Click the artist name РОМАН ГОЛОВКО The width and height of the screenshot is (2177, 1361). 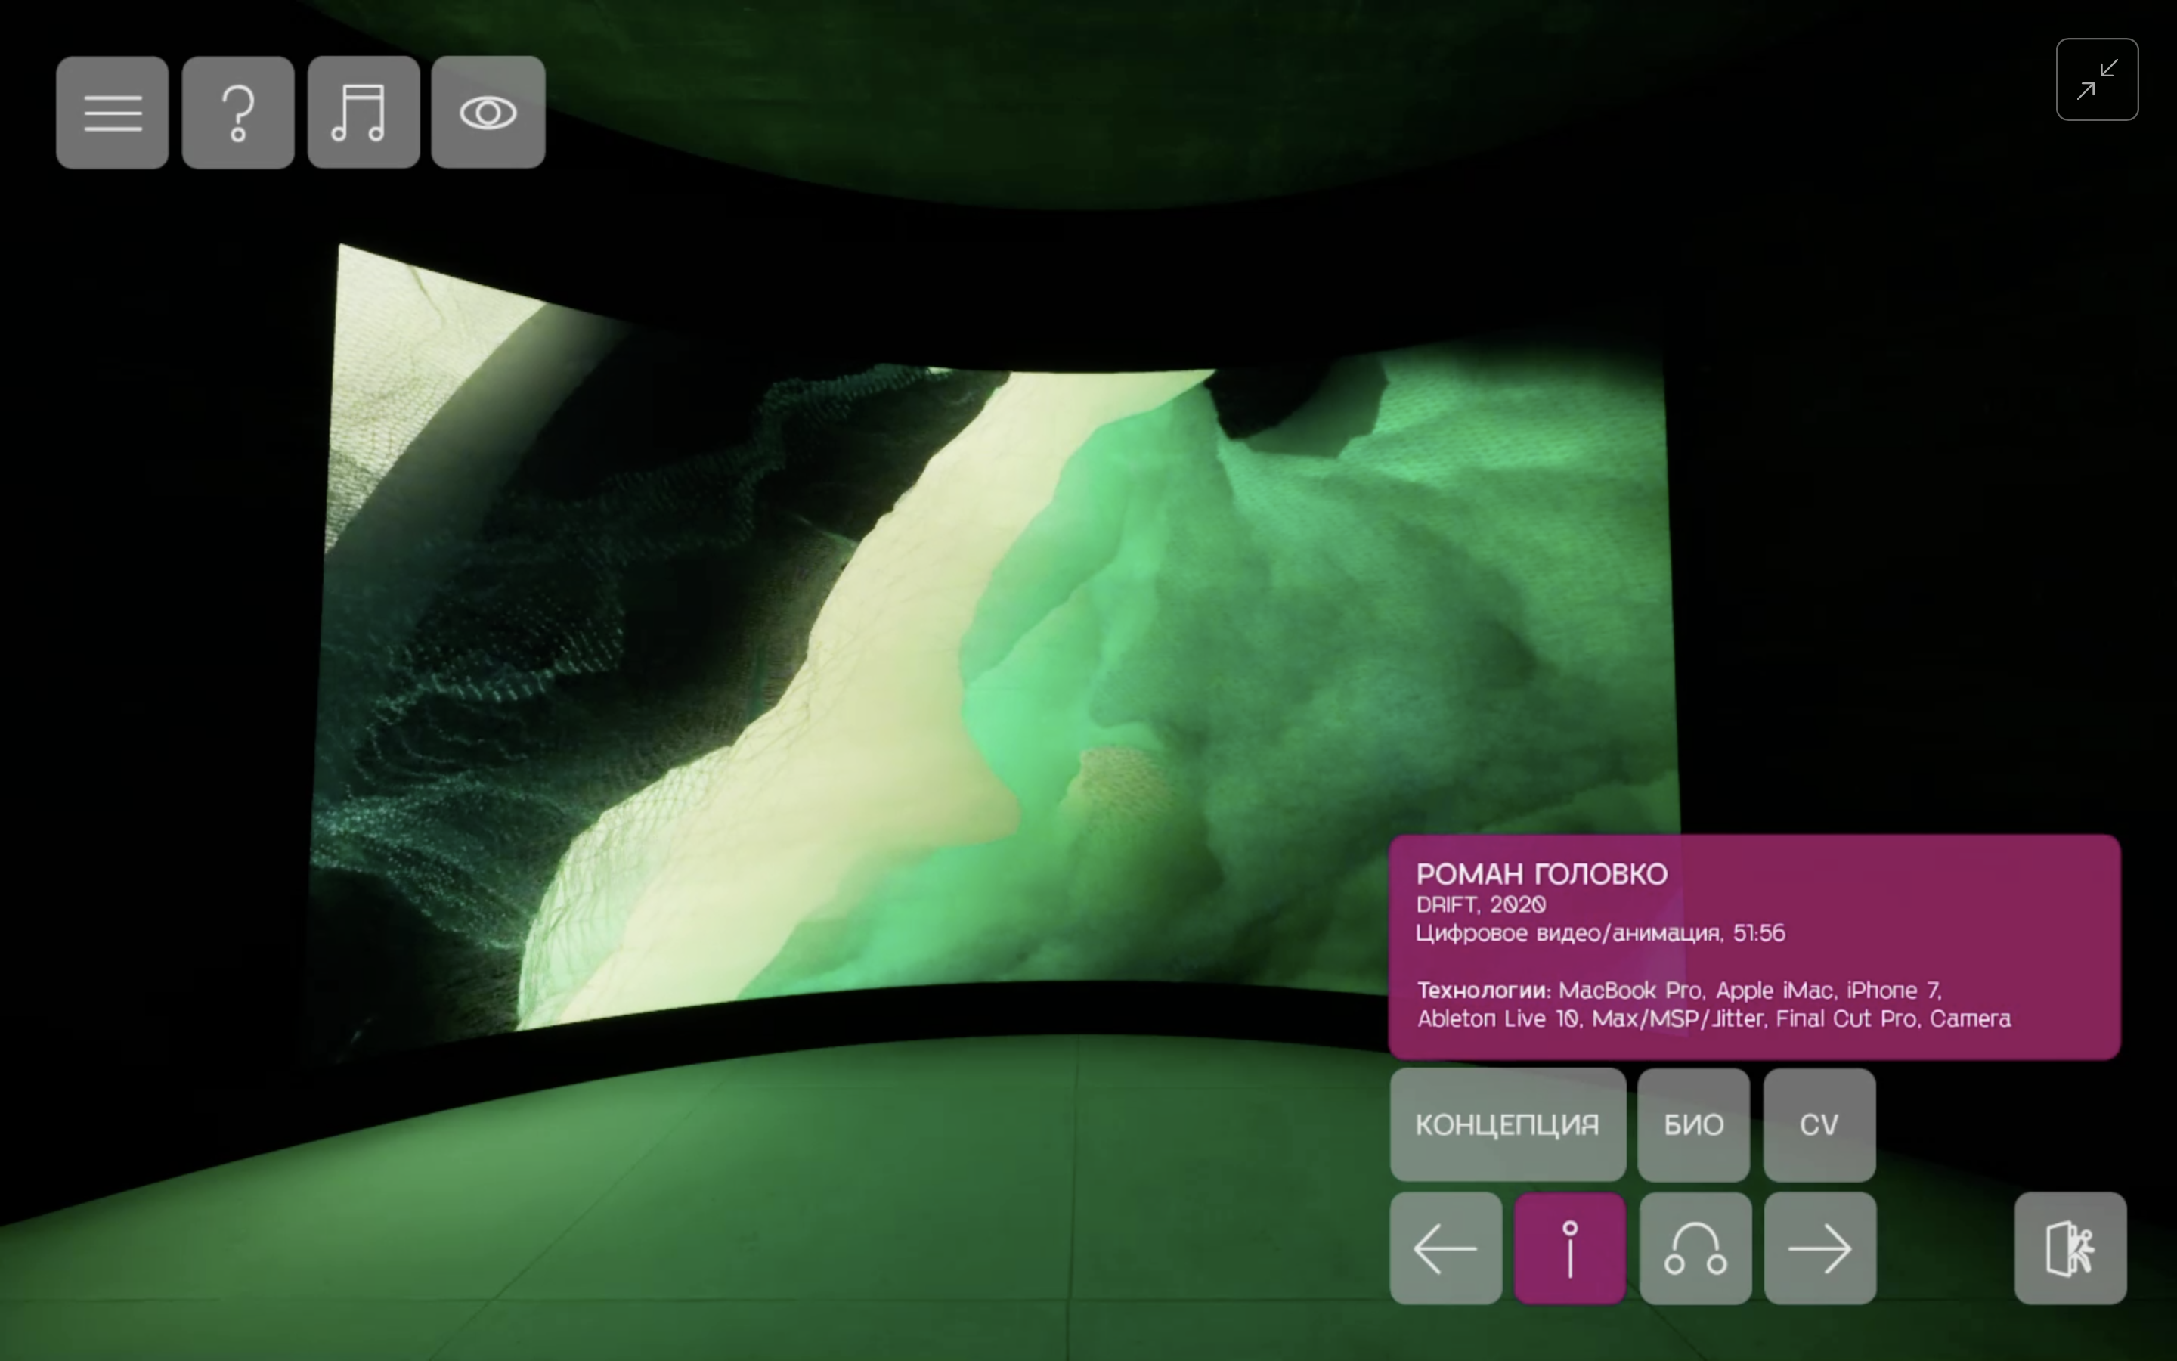click(x=1542, y=874)
